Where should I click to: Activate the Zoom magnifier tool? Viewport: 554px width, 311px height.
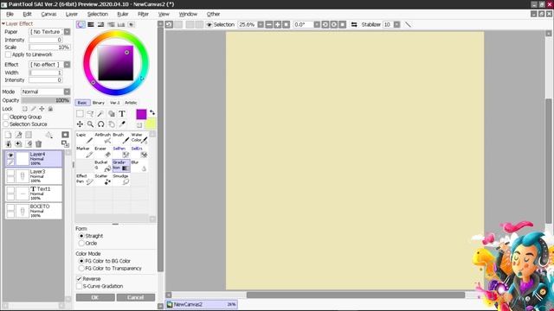click(90, 124)
